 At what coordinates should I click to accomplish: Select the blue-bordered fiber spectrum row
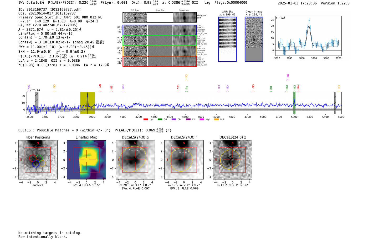160,30
